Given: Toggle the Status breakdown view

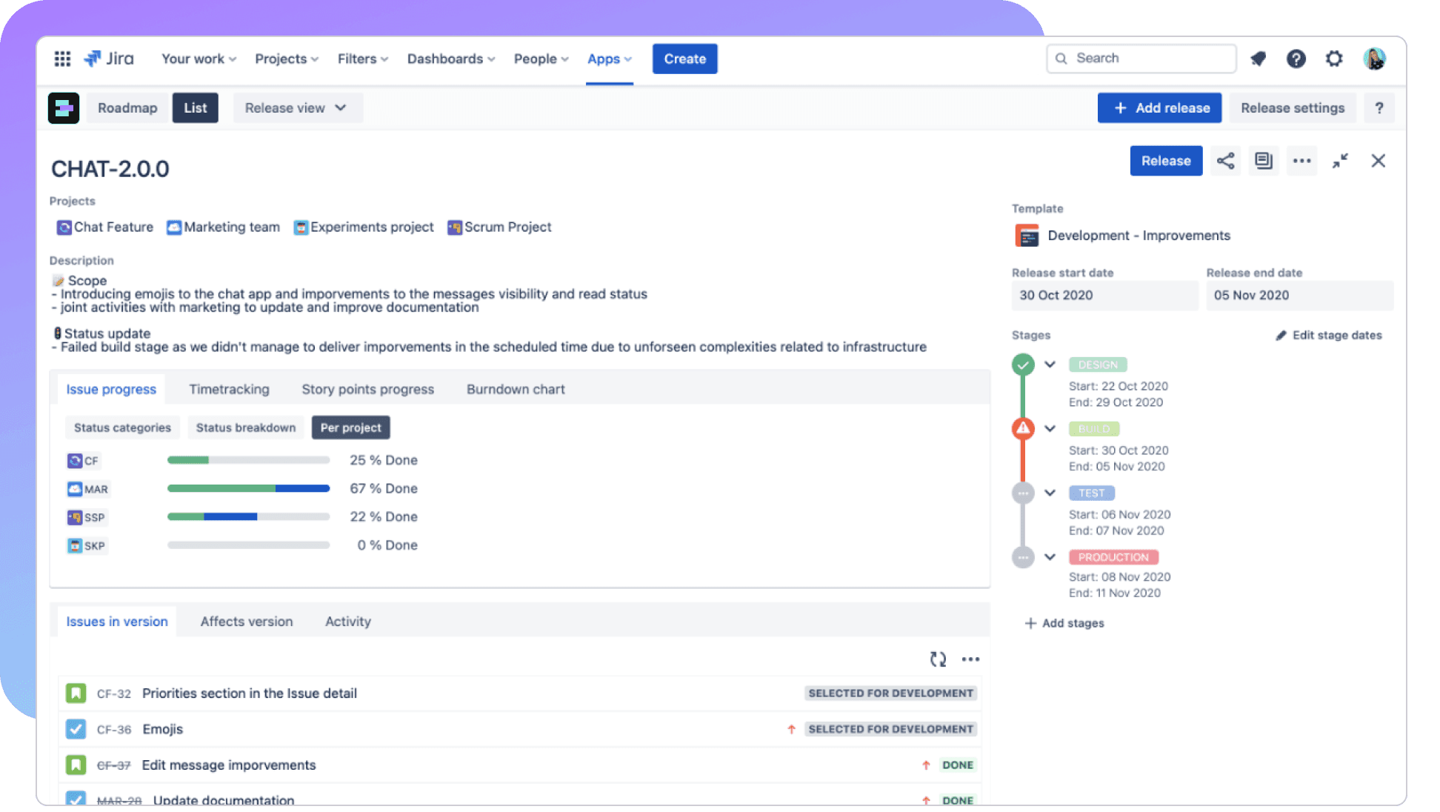Looking at the screenshot, I should [246, 427].
